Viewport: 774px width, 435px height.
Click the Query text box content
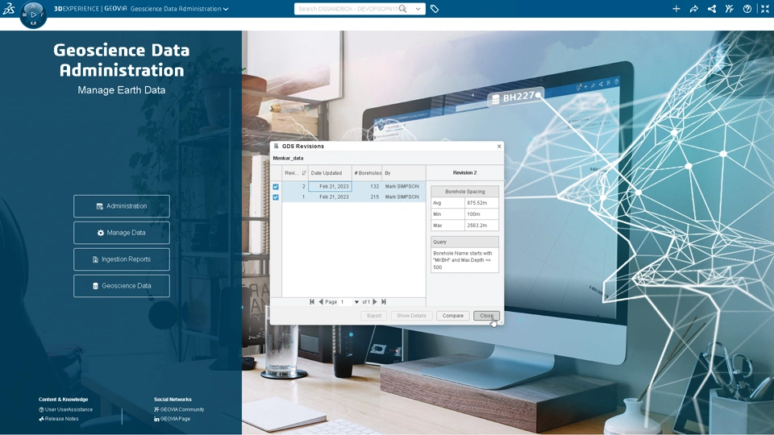(x=464, y=260)
